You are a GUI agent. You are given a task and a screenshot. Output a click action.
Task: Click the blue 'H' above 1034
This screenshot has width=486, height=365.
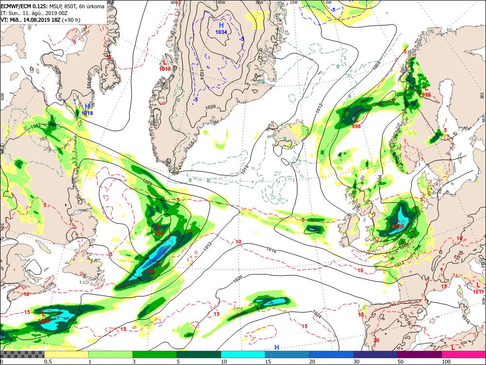pyautogui.click(x=221, y=25)
